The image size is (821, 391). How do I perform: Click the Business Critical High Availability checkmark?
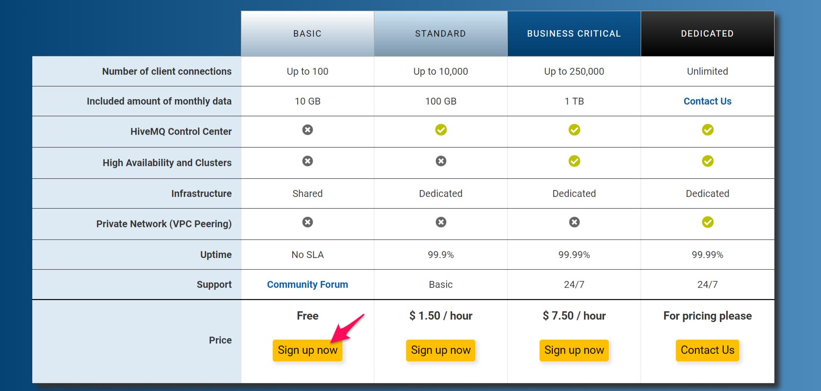tap(574, 161)
